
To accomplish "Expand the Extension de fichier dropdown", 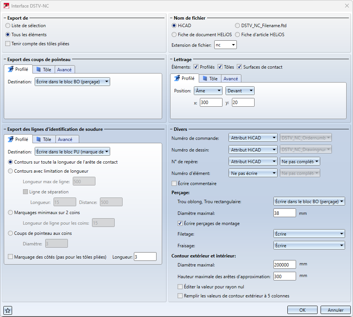I will pyautogui.click(x=225, y=45).
